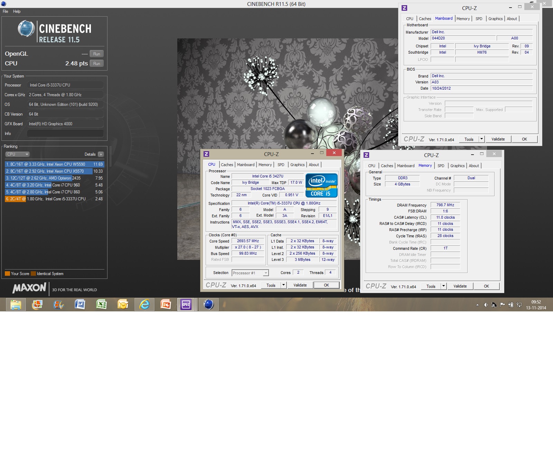
Task: Open Internet Explorer from the taskbar
Action: (144, 305)
